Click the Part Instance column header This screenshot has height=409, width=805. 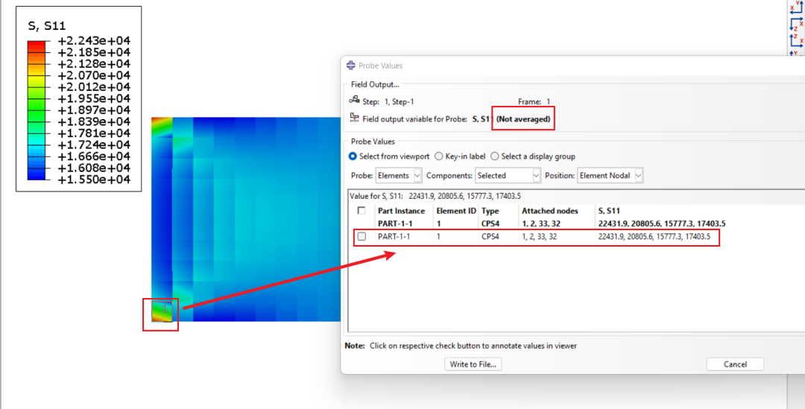tap(402, 211)
